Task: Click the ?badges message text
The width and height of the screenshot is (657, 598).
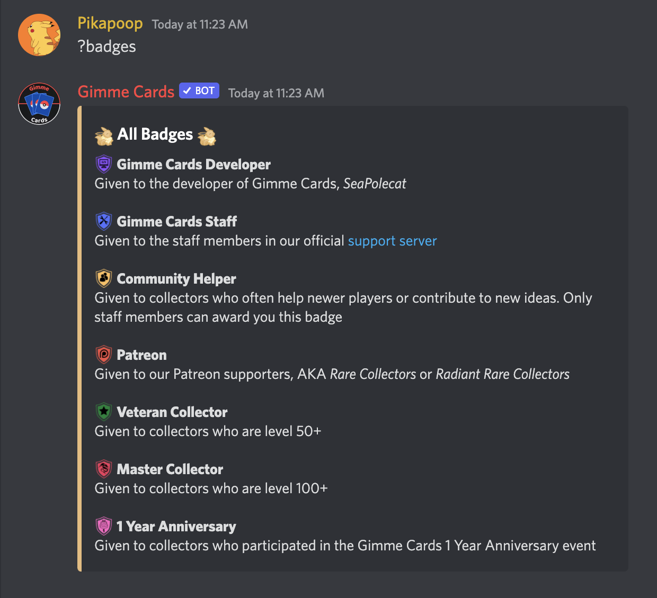Action: pyautogui.click(x=106, y=47)
